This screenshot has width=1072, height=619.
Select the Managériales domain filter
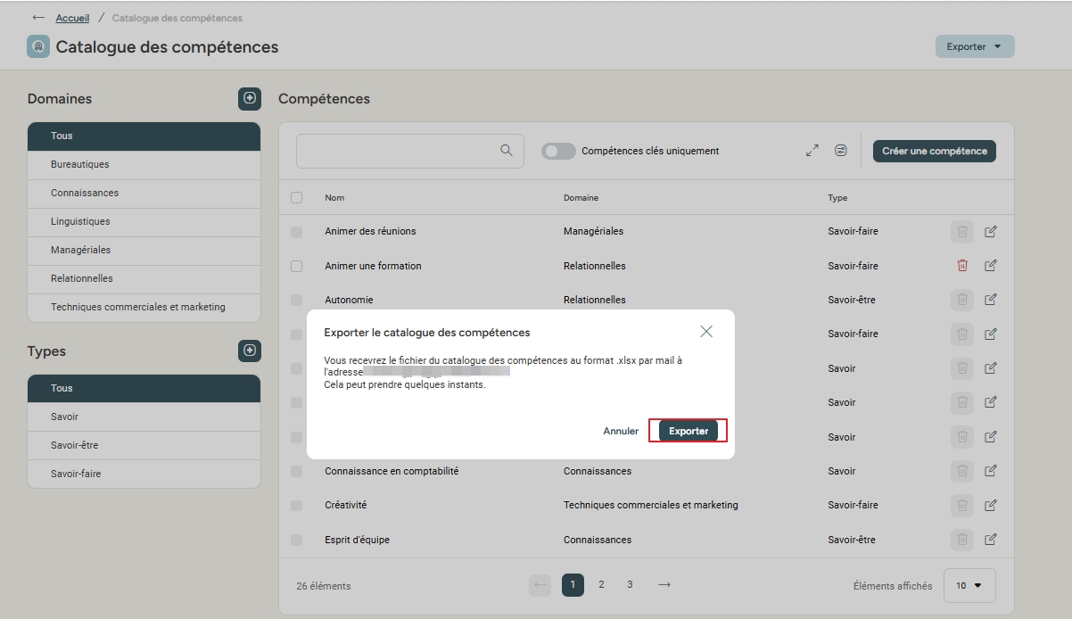pos(81,250)
